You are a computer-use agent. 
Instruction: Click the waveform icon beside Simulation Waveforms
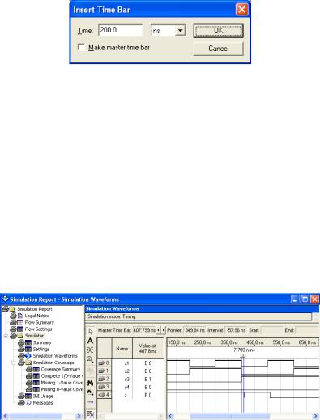click(28, 356)
